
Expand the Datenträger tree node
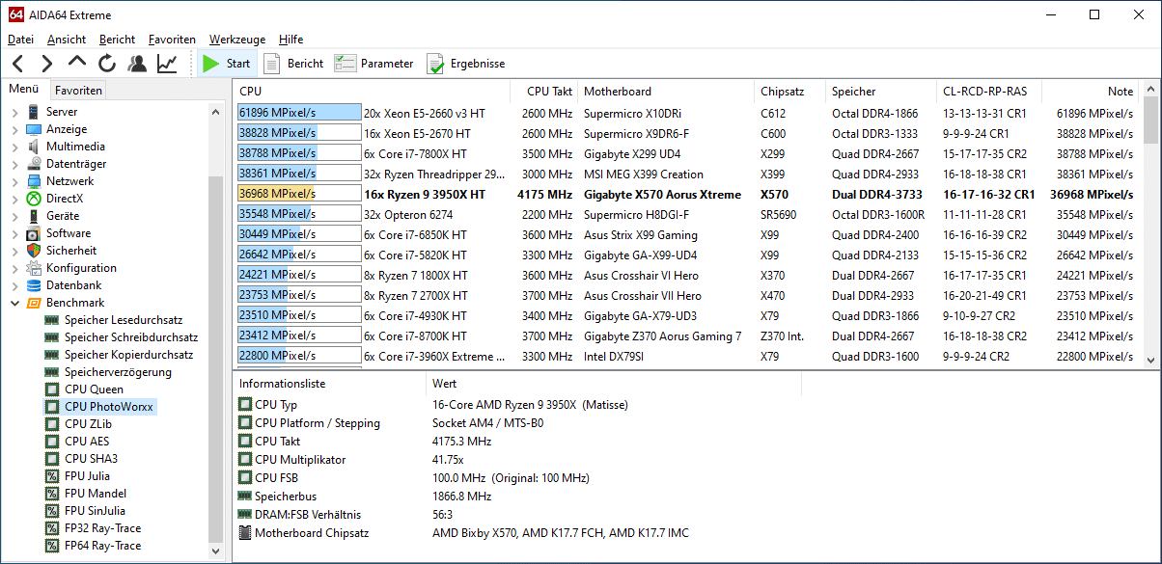14,164
